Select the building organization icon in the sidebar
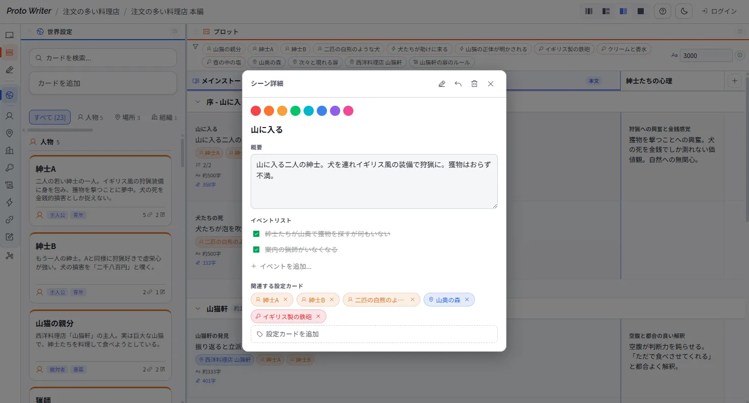The image size is (749, 403). coord(10,149)
